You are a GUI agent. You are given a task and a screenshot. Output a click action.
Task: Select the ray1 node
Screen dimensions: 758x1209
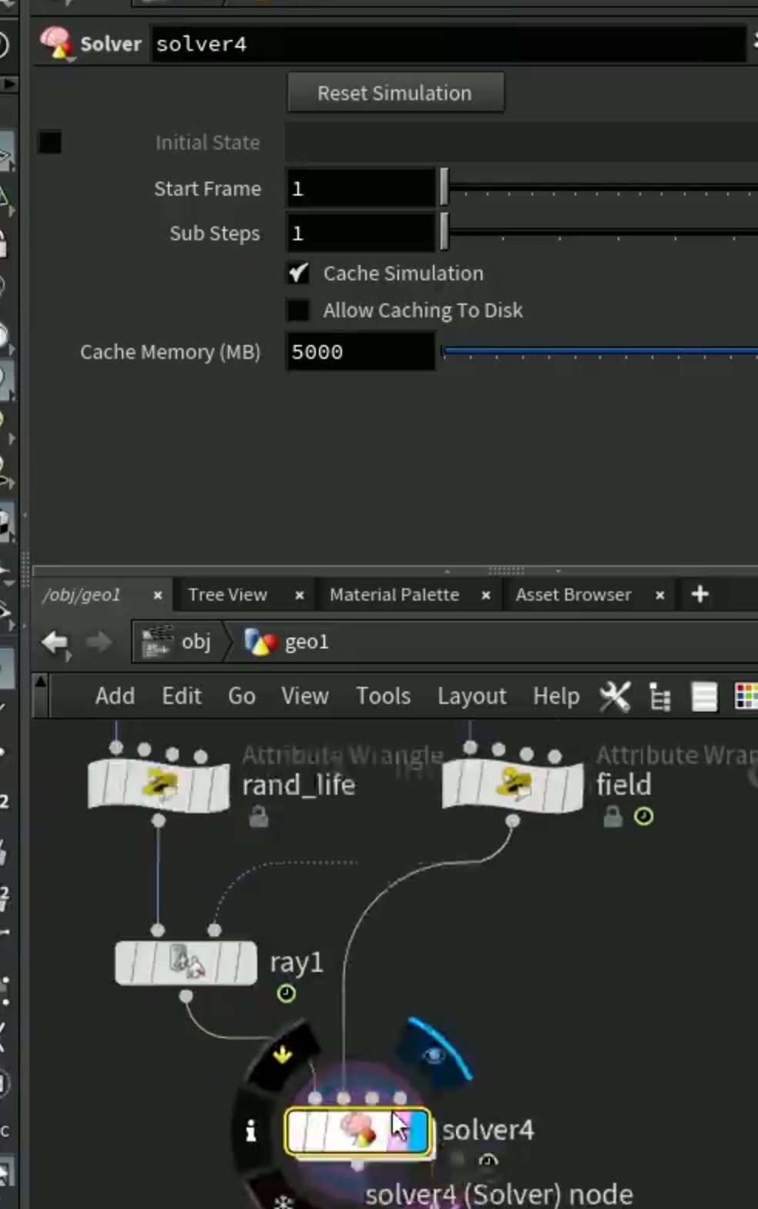point(186,963)
